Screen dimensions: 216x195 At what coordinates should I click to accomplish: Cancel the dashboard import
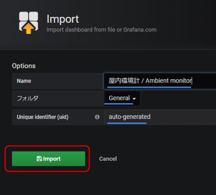[x=108, y=159]
